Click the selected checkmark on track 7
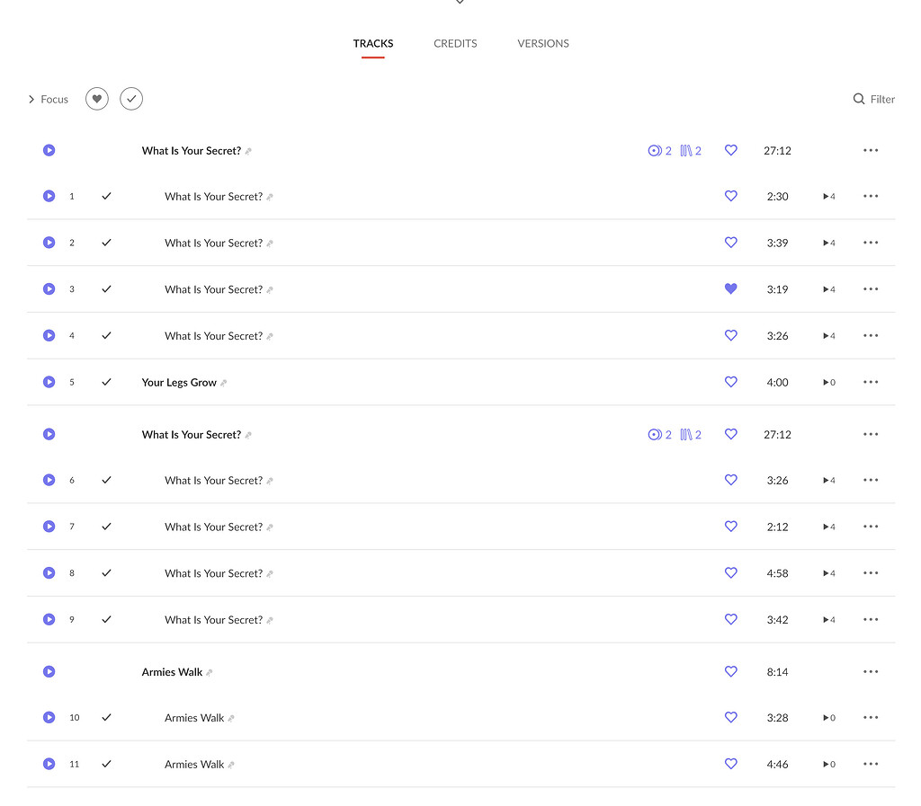The width and height of the screenshot is (921, 806). tap(106, 527)
